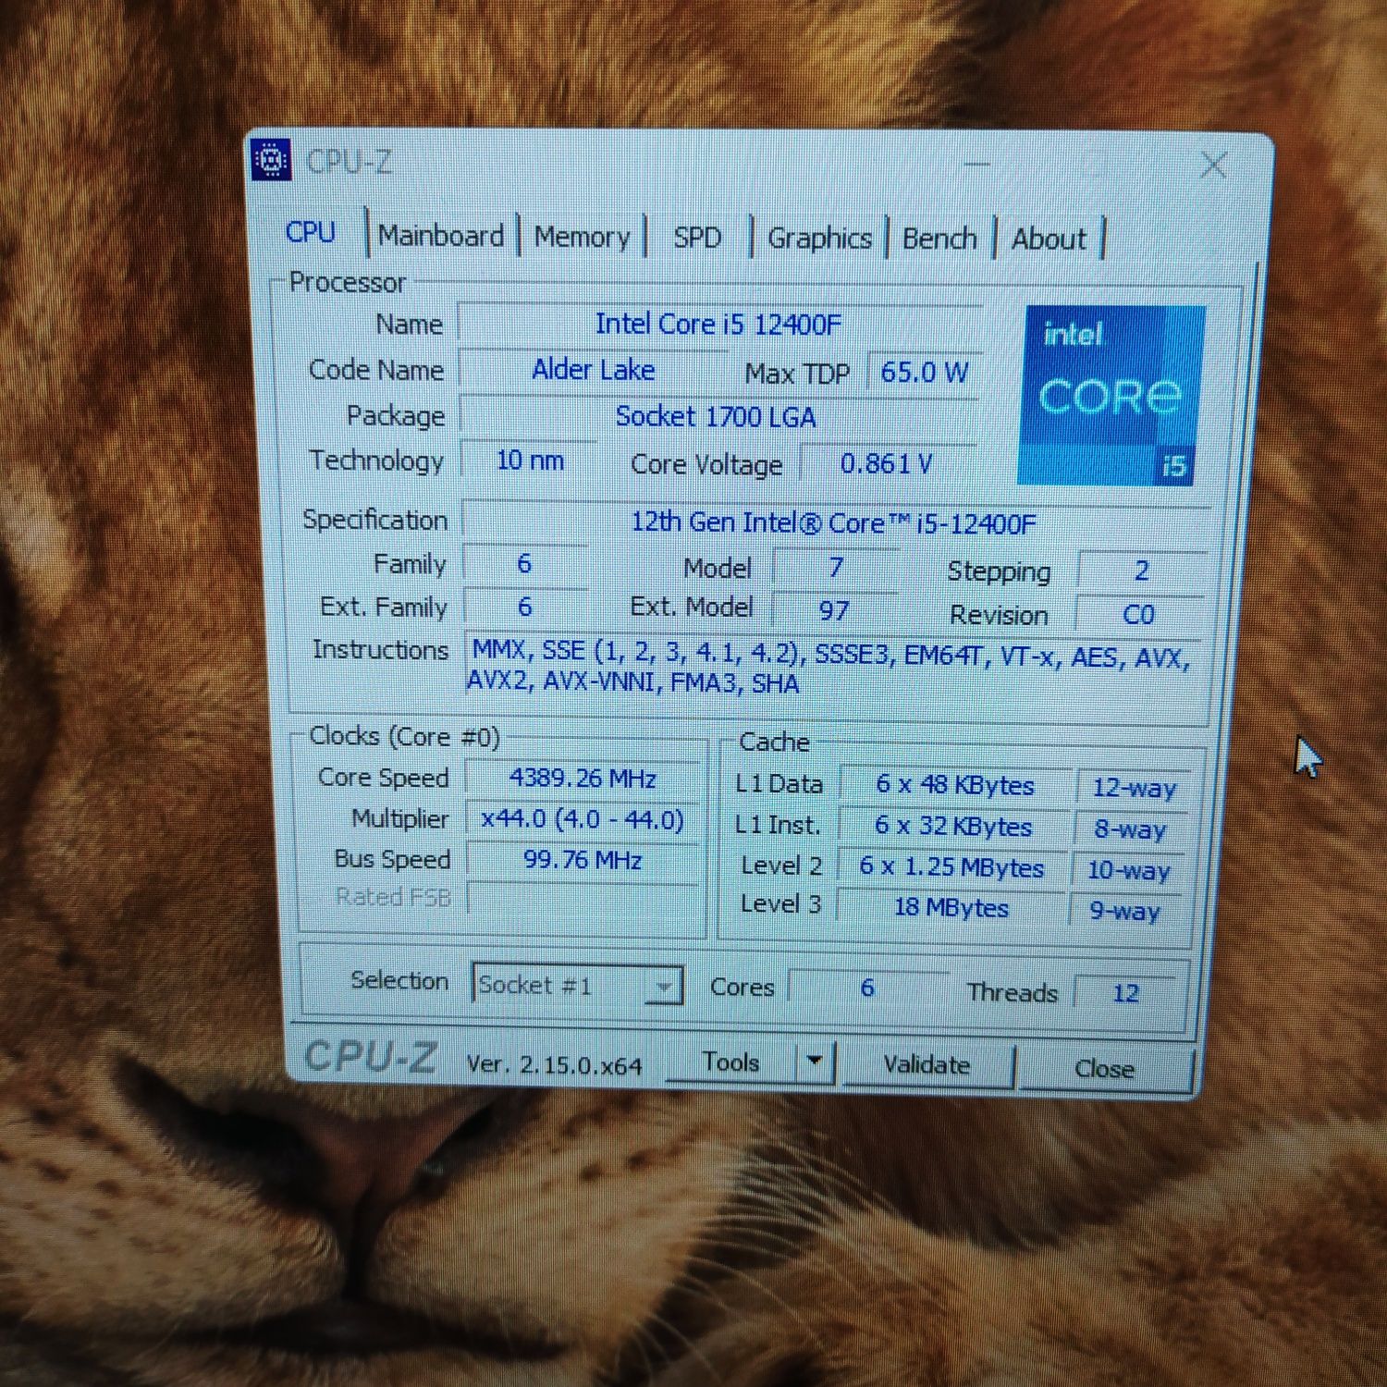Viewport: 1387px width, 1387px height.
Task: Click the L1 Inst. 6 x 32 KBytes value
Action: [x=952, y=826]
